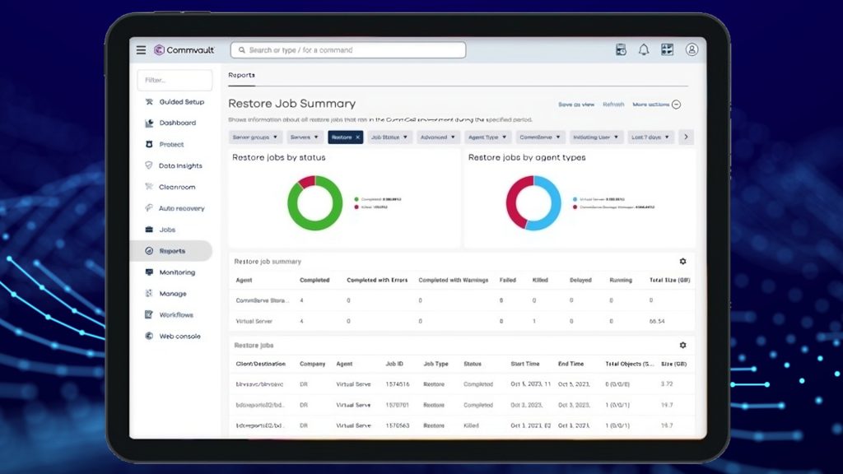Click the Save as view link
This screenshot has width=843, height=474.
coord(575,105)
